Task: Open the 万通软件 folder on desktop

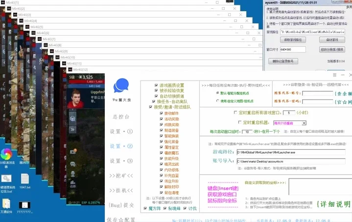Action: click(x=6, y=203)
